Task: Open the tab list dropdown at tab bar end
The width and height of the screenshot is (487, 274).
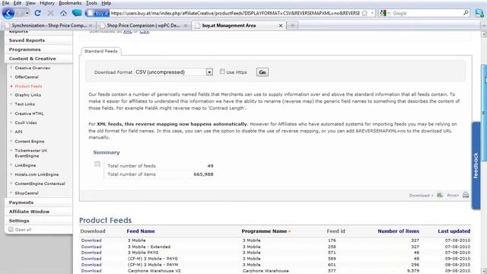Action: pyautogui.click(x=484, y=25)
